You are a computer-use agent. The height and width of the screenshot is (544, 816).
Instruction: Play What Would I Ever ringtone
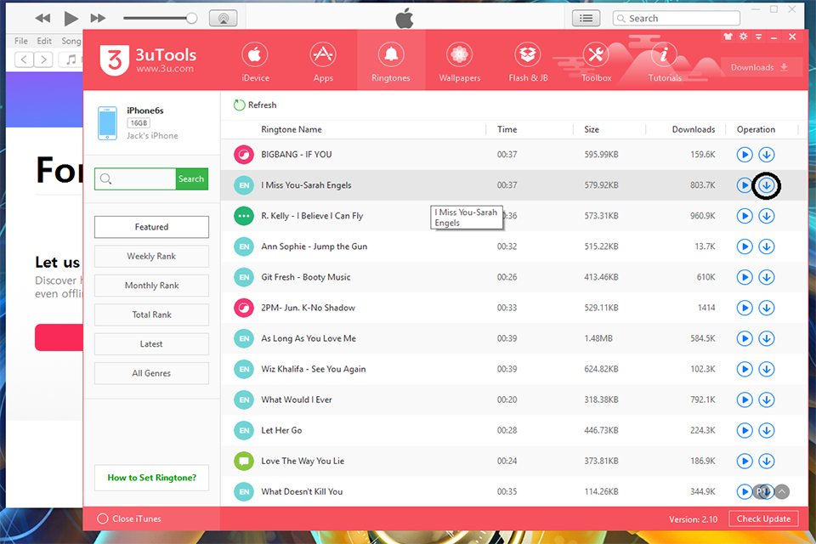[745, 400]
